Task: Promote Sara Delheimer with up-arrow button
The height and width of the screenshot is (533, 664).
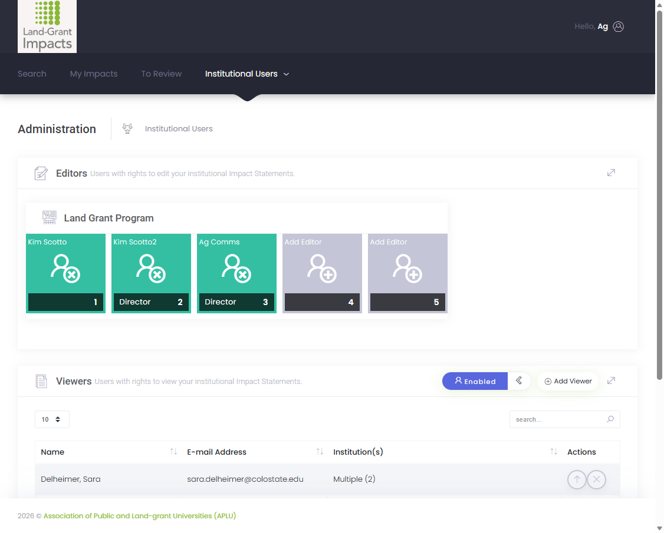Action: tap(577, 479)
